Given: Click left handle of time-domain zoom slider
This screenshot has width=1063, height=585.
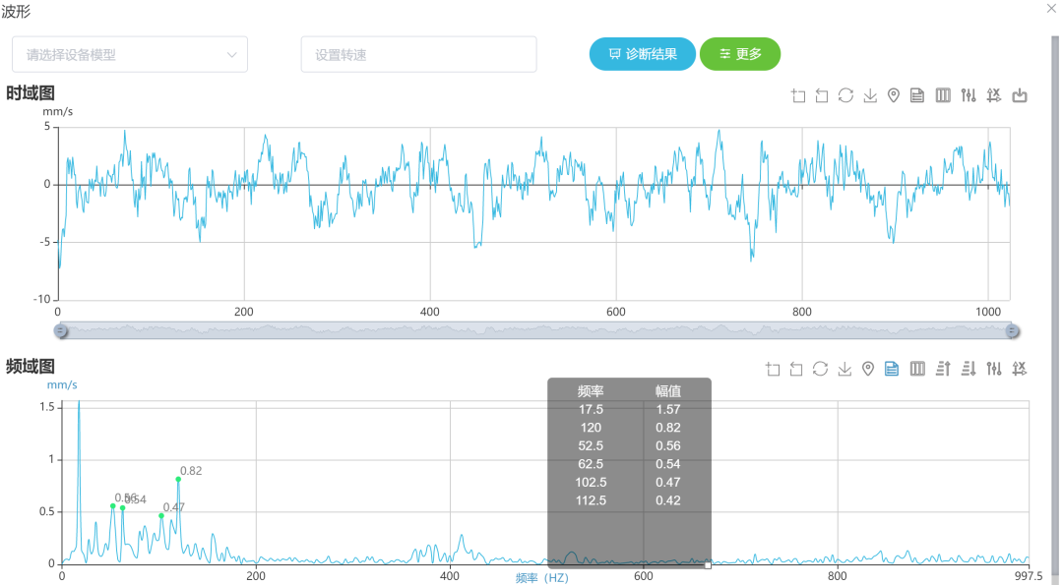Looking at the screenshot, I should click(61, 331).
